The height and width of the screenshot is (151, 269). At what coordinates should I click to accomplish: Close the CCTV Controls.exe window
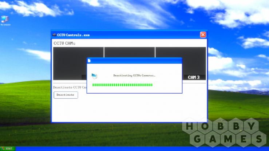click(203, 35)
